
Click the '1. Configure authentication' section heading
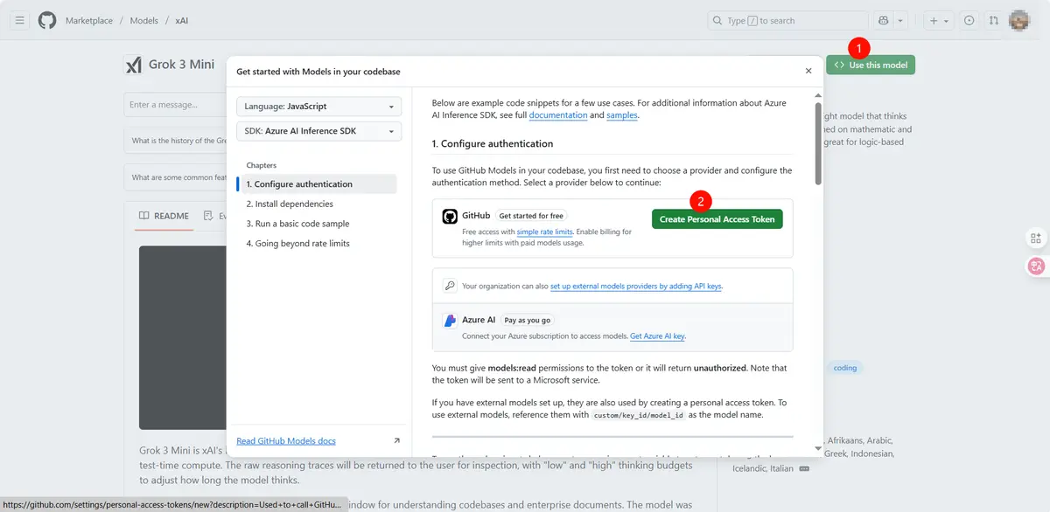[493, 143]
